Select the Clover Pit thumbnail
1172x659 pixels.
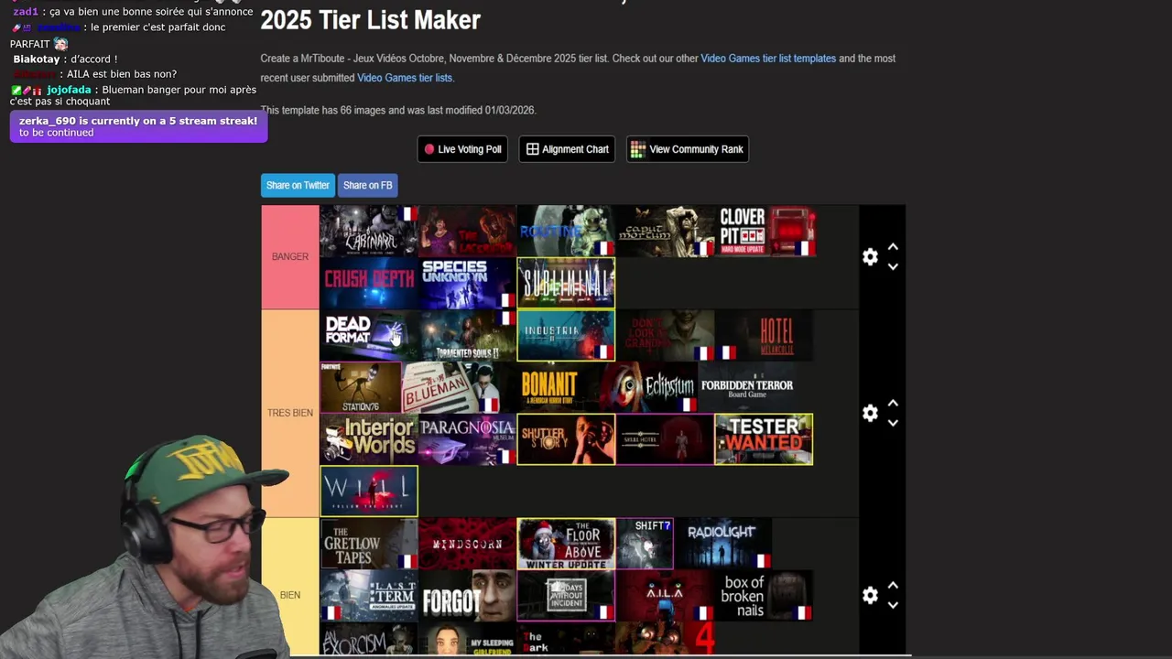click(x=765, y=231)
